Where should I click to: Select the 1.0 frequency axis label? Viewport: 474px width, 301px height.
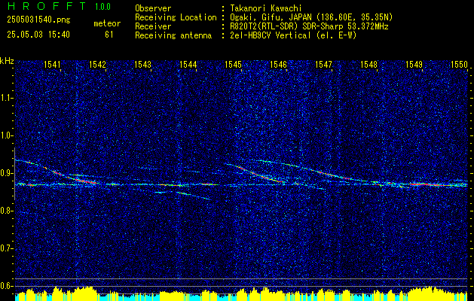tap(7, 135)
